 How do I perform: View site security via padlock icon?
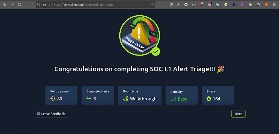[45, 5]
